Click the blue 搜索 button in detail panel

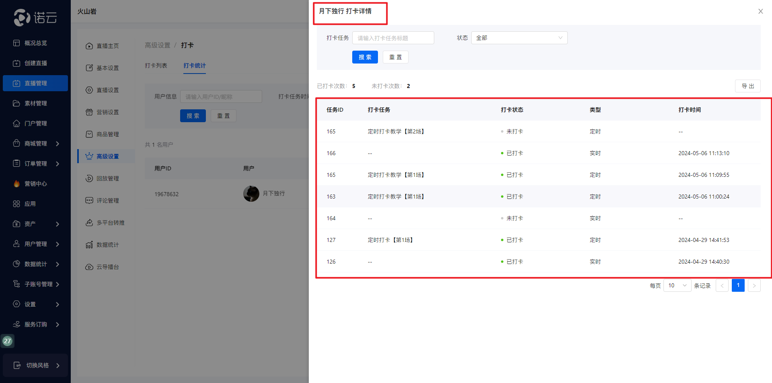365,57
